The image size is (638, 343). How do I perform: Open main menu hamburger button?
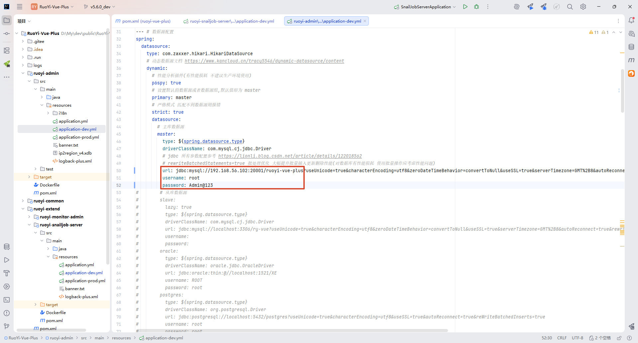pyautogui.click(x=20, y=7)
